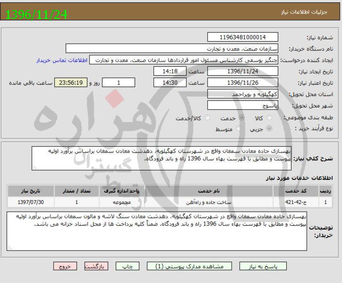Click the جزئیات اطلاعات نیاز page title
Image resolution: width=342 pixels, height=283 pixels.
point(304,12)
